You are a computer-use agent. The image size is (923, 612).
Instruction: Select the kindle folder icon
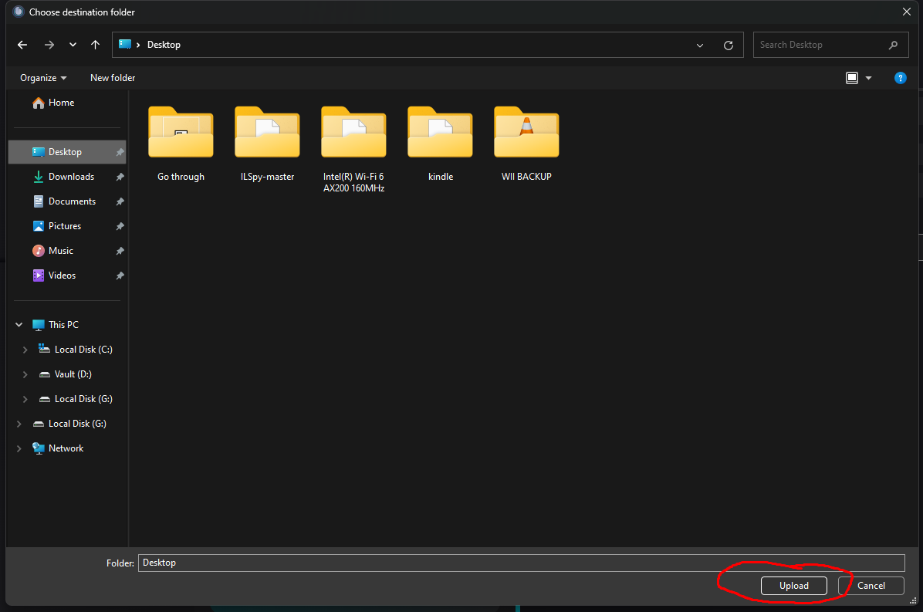pyautogui.click(x=440, y=133)
